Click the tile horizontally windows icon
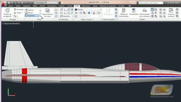Viewport: 181px width, 102px height. point(177,9)
